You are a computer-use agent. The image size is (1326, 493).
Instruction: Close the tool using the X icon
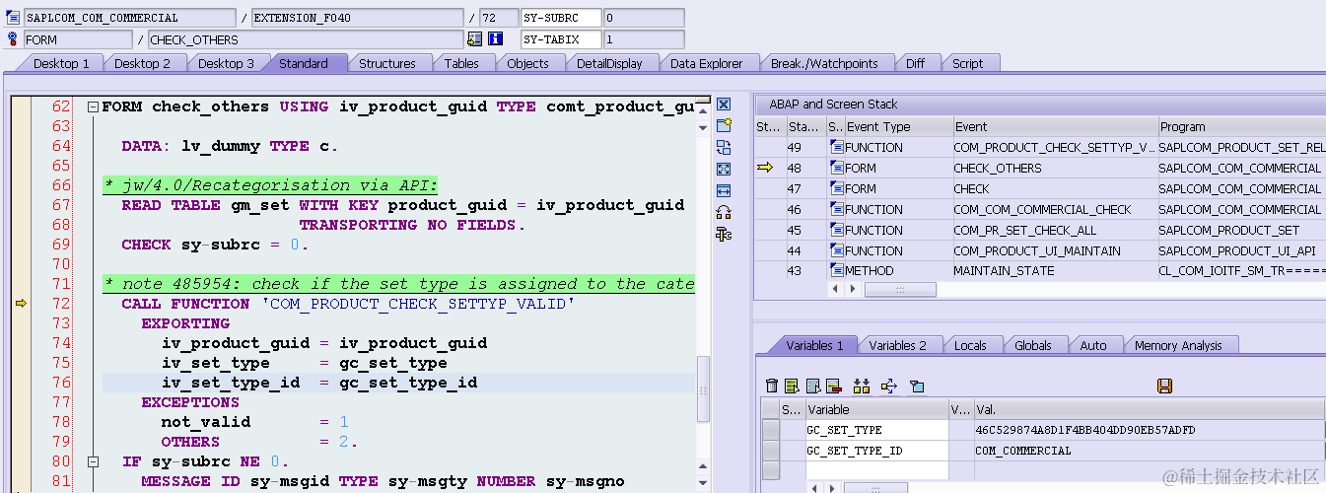coord(724,105)
